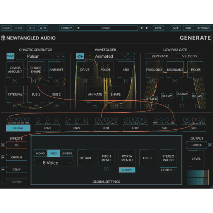Add modulation slot under Chaos Amount
The height and width of the screenshot is (213, 213).
pyautogui.click(x=15, y=81)
